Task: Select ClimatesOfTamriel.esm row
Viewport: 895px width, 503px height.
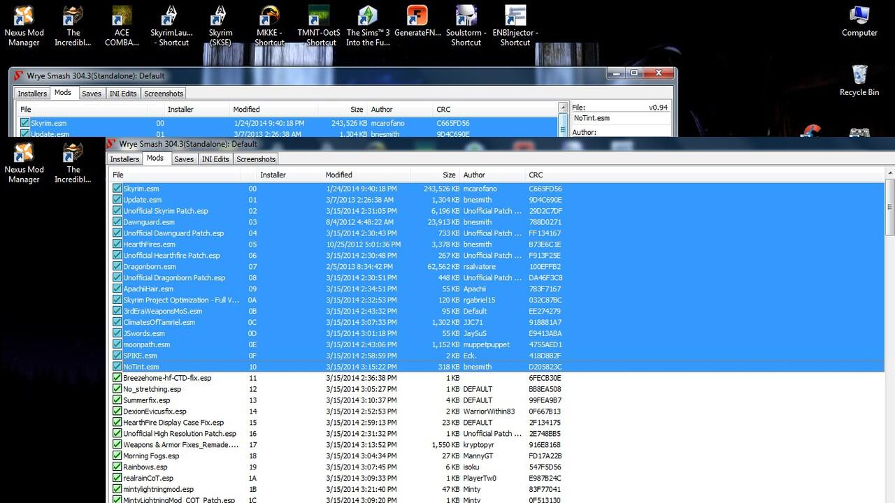Action: click(496, 322)
